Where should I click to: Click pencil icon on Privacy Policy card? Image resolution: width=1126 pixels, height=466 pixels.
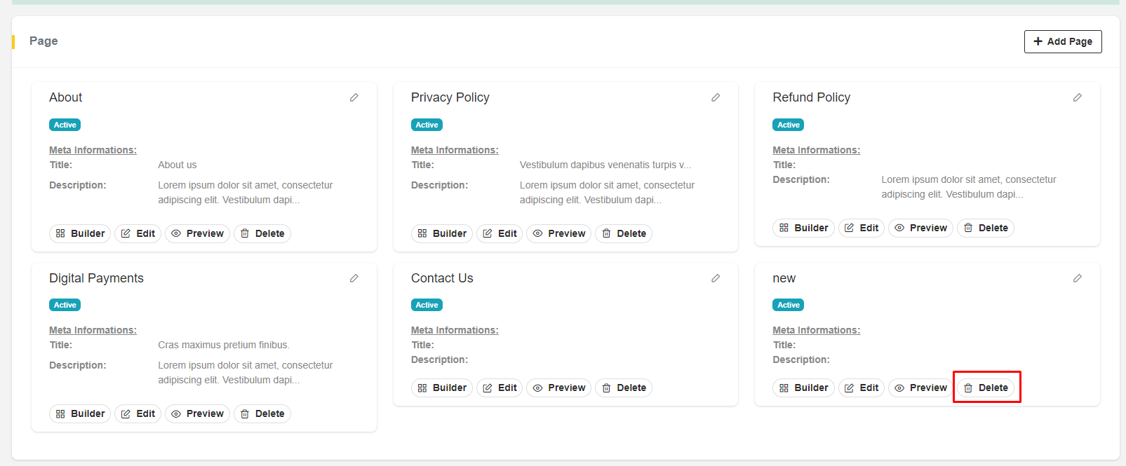pyautogui.click(x=716, y=97)
